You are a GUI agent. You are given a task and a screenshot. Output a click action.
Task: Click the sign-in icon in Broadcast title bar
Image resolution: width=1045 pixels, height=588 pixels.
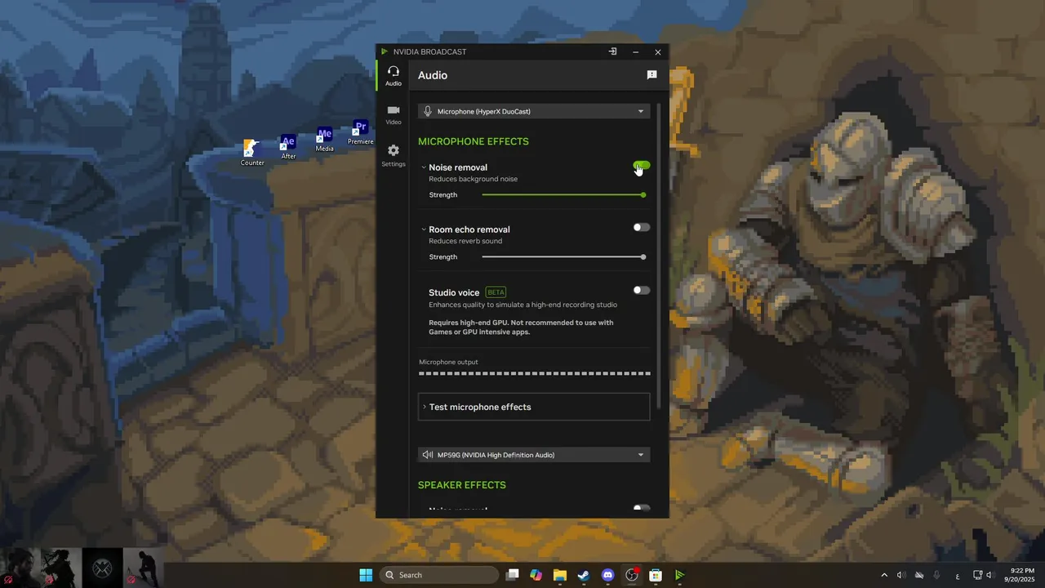click(x=612, y=51)
